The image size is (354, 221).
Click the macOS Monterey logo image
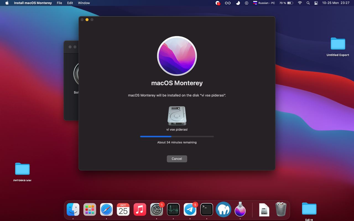click(x=177, y=56)
